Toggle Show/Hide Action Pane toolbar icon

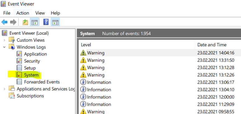pyautogui.click(x=55, y=22)
